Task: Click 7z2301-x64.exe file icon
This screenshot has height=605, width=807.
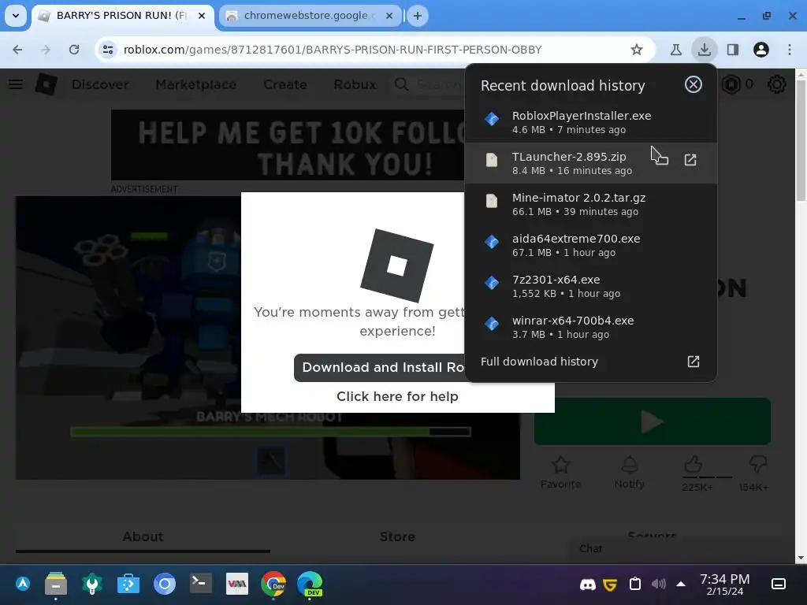Action: [492, 283]
